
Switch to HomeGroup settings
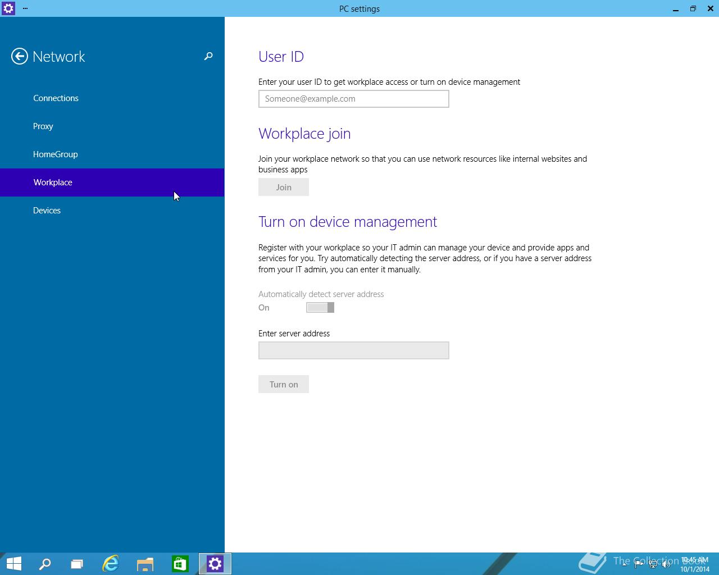click(x=112, y=154)
